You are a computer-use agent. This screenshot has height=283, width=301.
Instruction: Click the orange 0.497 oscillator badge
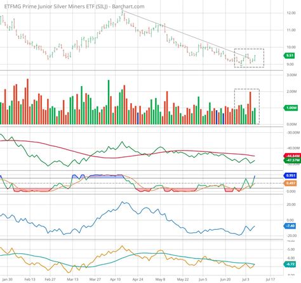[290, 183]
